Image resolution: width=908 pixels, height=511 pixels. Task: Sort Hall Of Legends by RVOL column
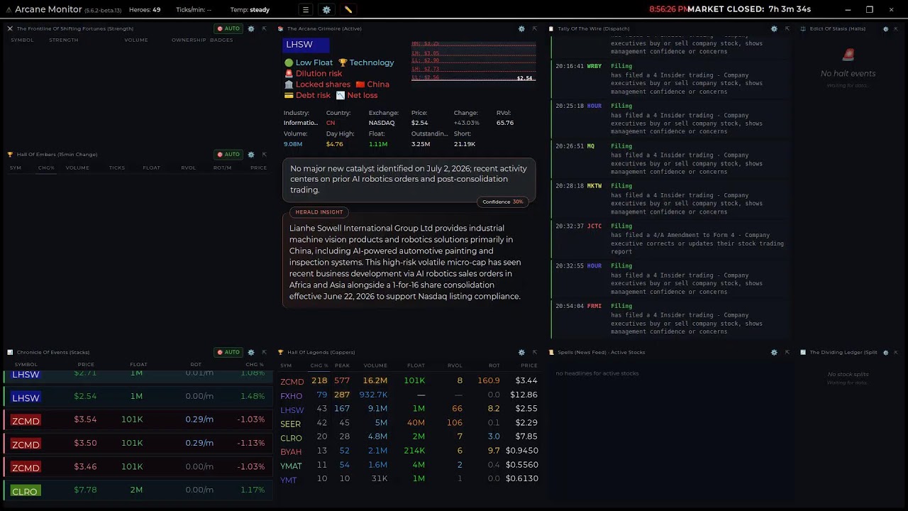click(455, 366)
